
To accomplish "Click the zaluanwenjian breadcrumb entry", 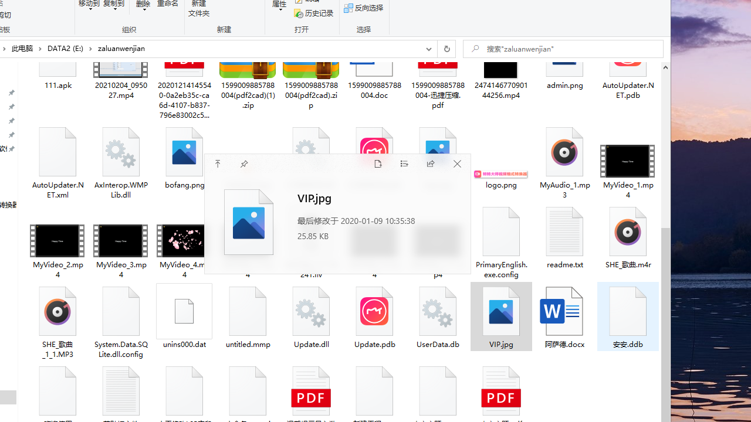I will tap(121, 49).
